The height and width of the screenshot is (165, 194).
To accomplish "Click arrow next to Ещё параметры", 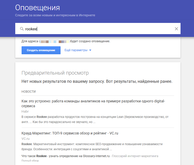I will [90, 50].
